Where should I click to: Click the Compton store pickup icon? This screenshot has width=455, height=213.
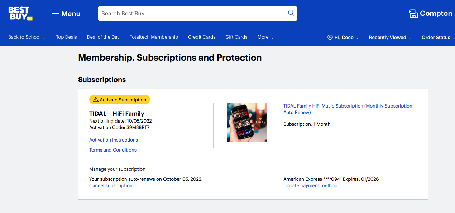[x=413, y=13]
